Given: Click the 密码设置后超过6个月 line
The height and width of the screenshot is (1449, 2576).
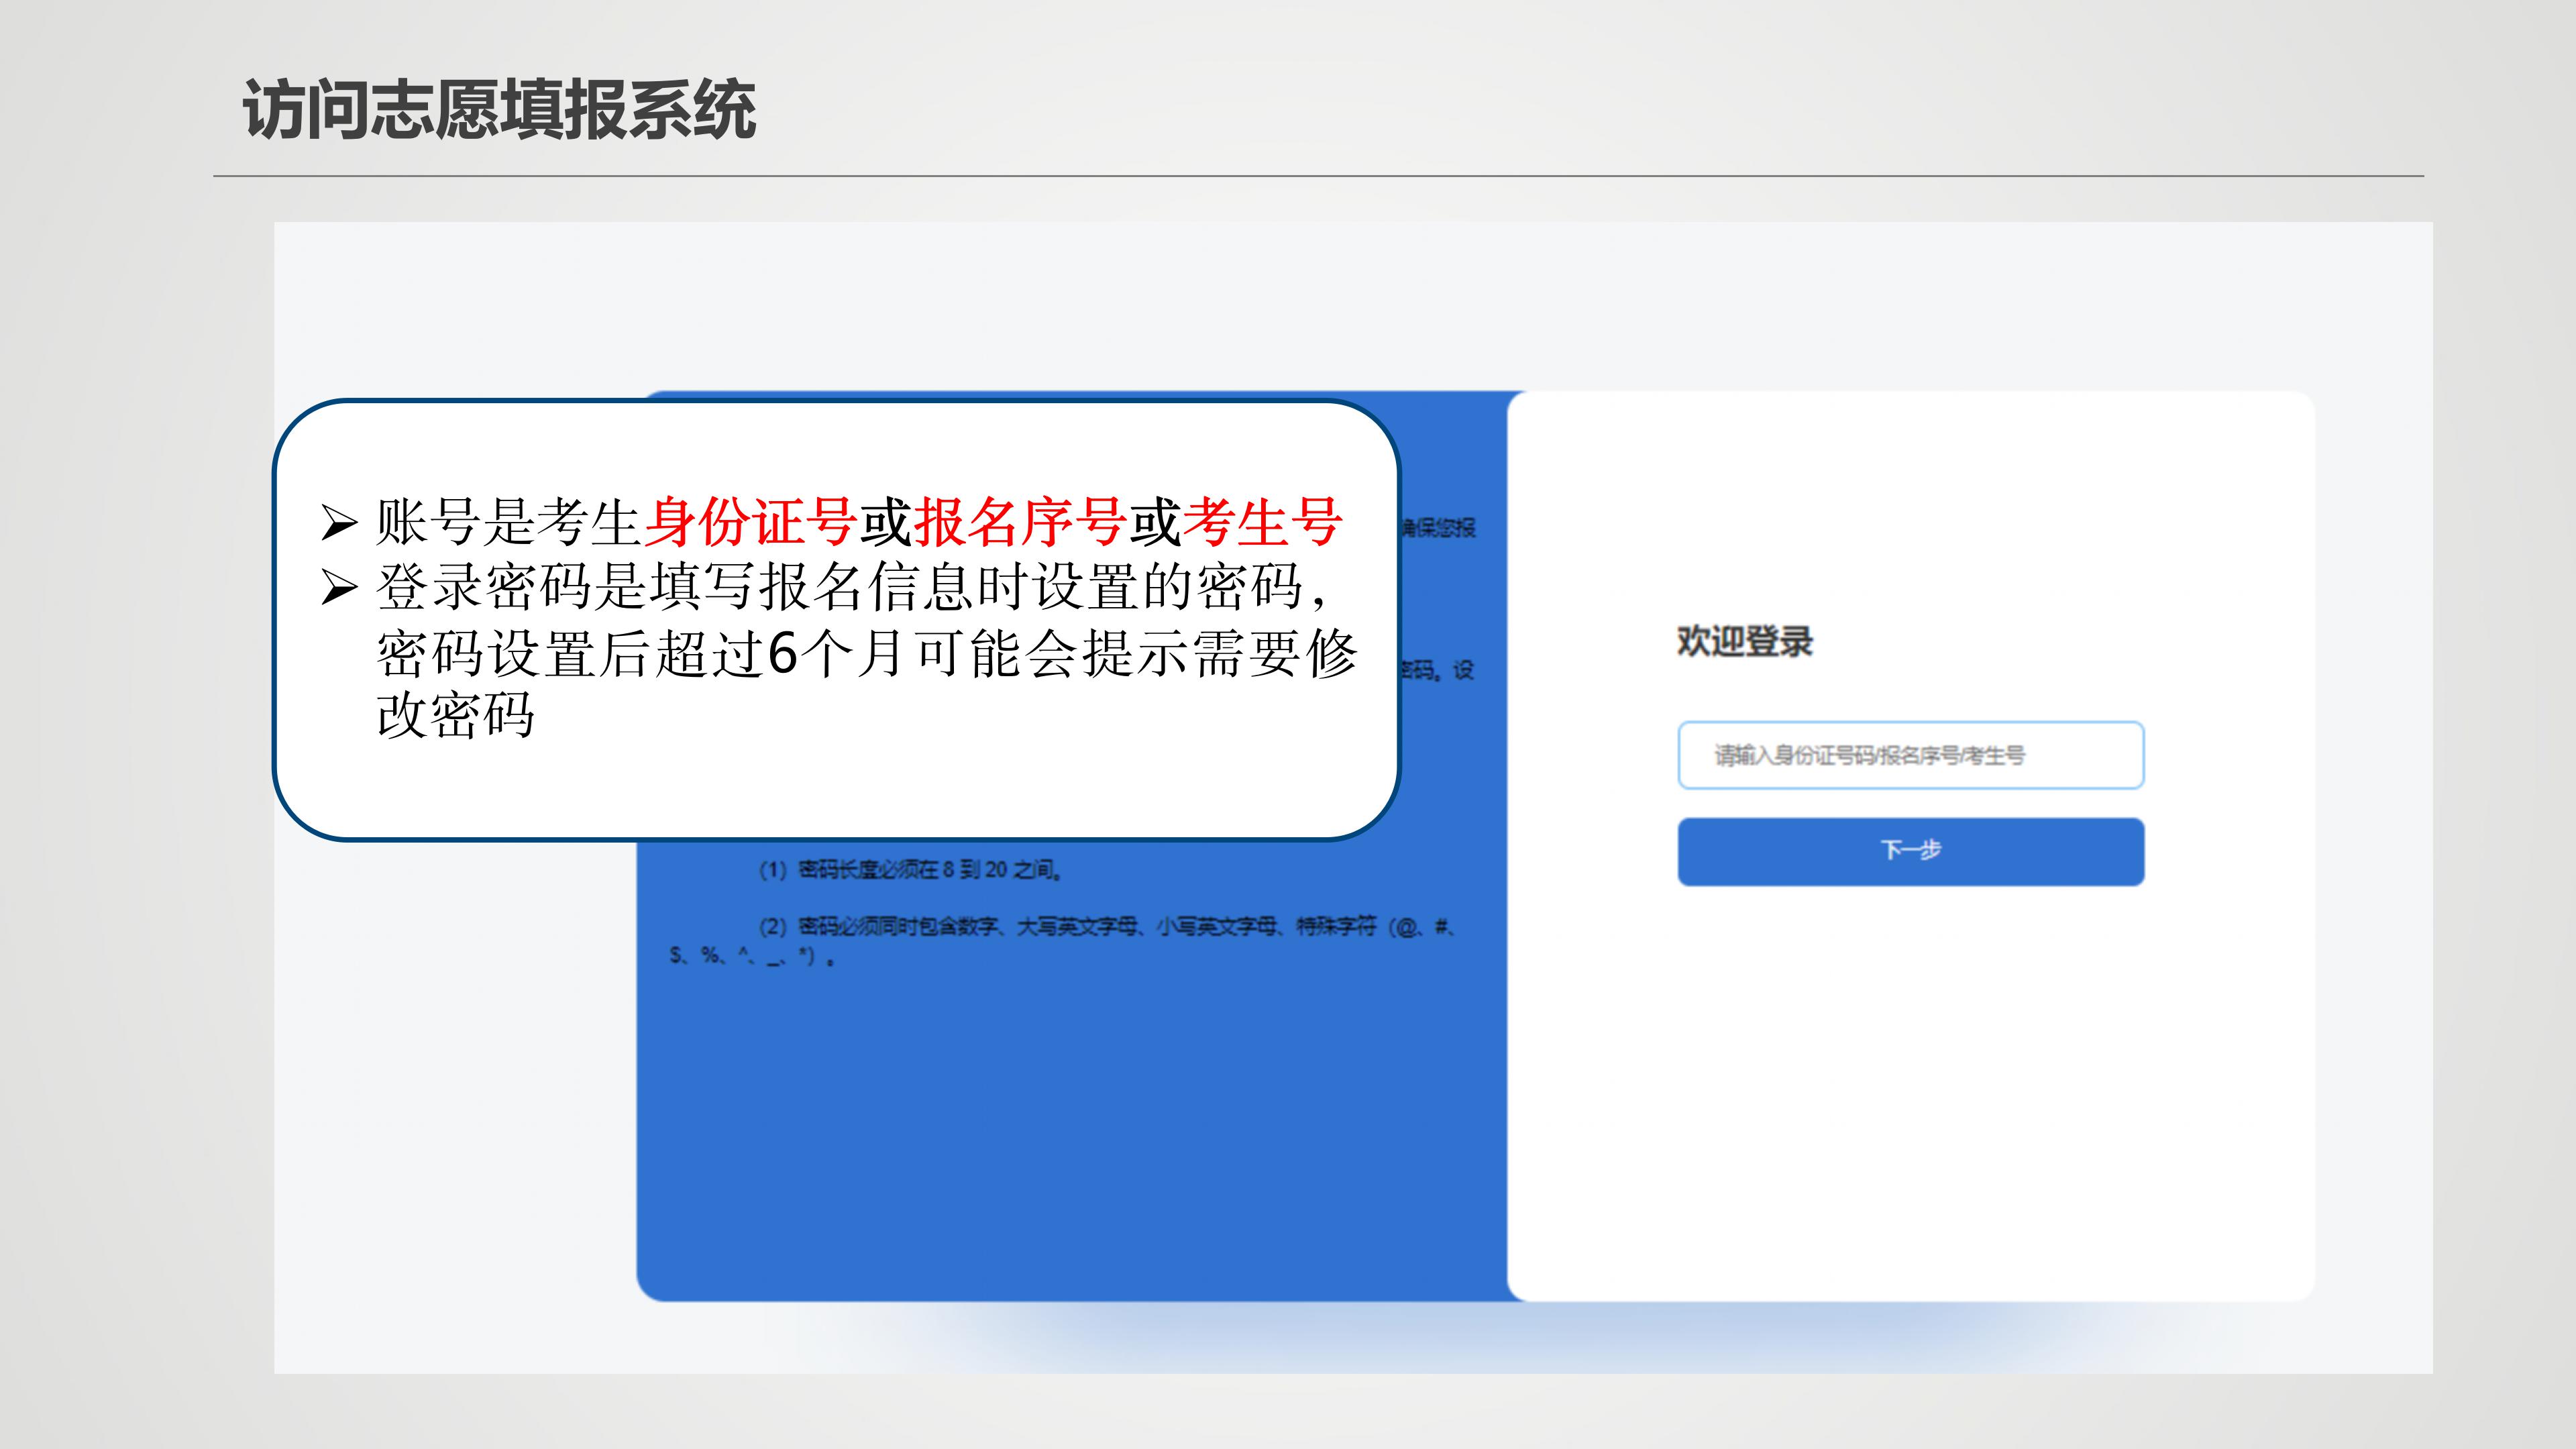Looking at the screenshot, I should [867, 654].
